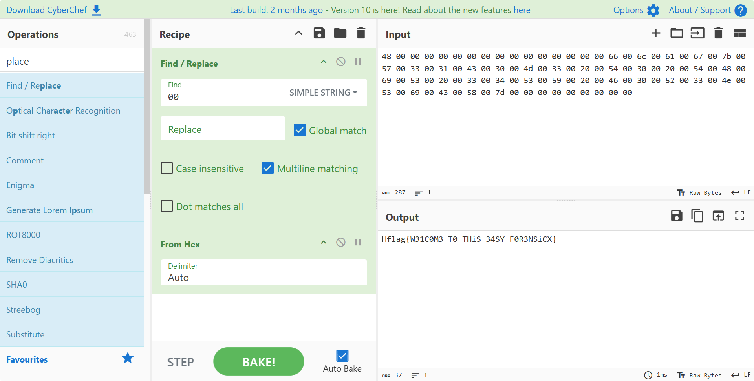Image resolution: width=754 pixels, height=381 pixels.
Task: Click the Download CyberChef arrow icon
Action: (x=96, y=10)
